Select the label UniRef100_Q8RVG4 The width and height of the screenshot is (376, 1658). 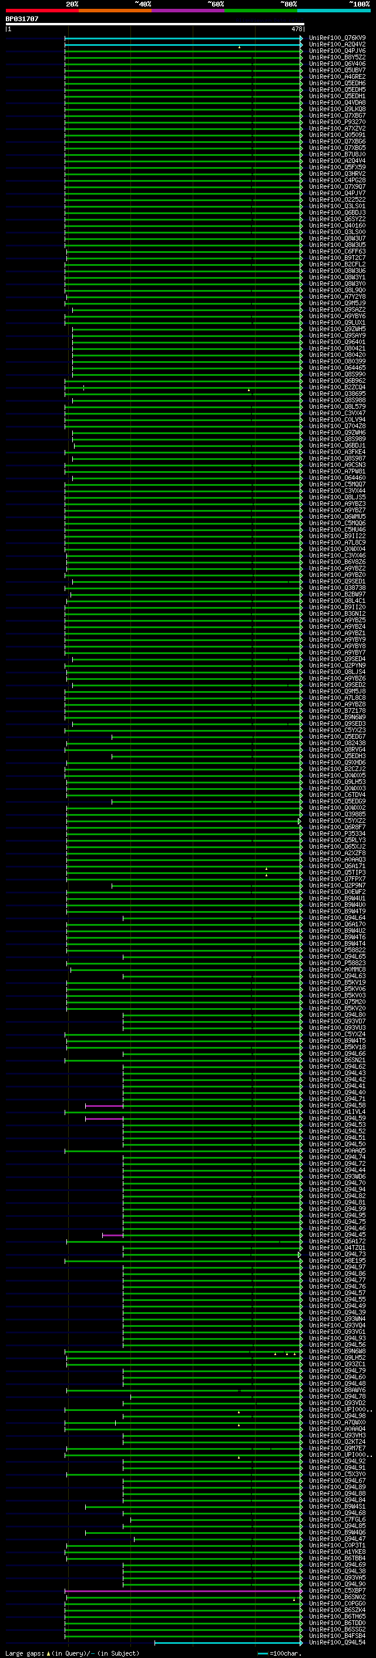[x=337, y=750]
